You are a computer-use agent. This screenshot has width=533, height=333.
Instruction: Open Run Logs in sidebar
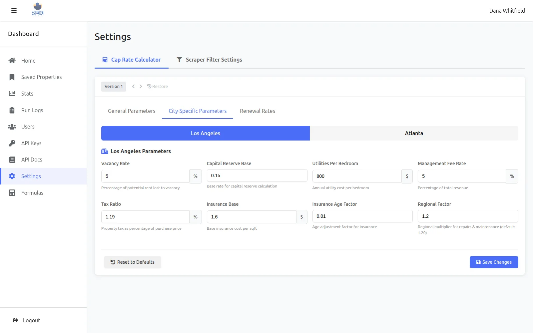(x=43, y=110)
